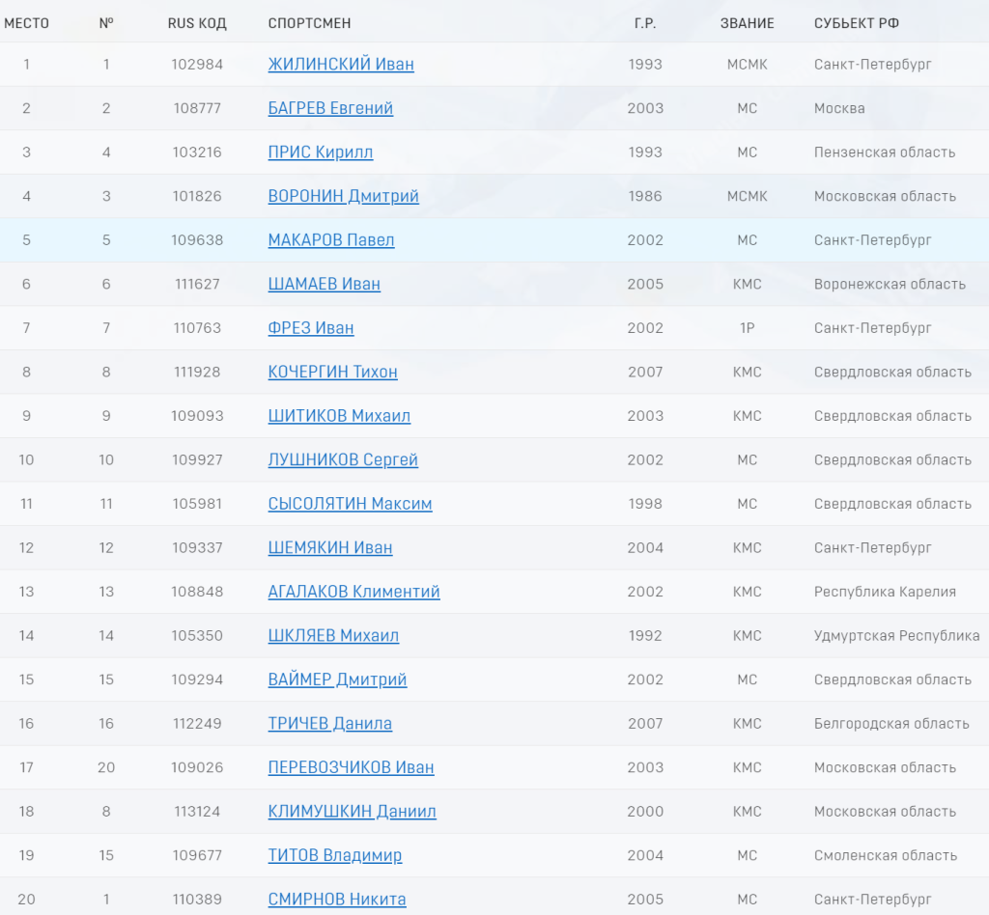Open the ШКЛЯЕВ Михаил profile
The image size is (989, 915).
[x=333, y=635]
